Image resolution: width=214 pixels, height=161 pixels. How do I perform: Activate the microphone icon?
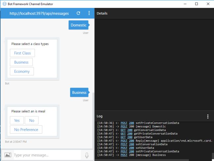[87, 155]
